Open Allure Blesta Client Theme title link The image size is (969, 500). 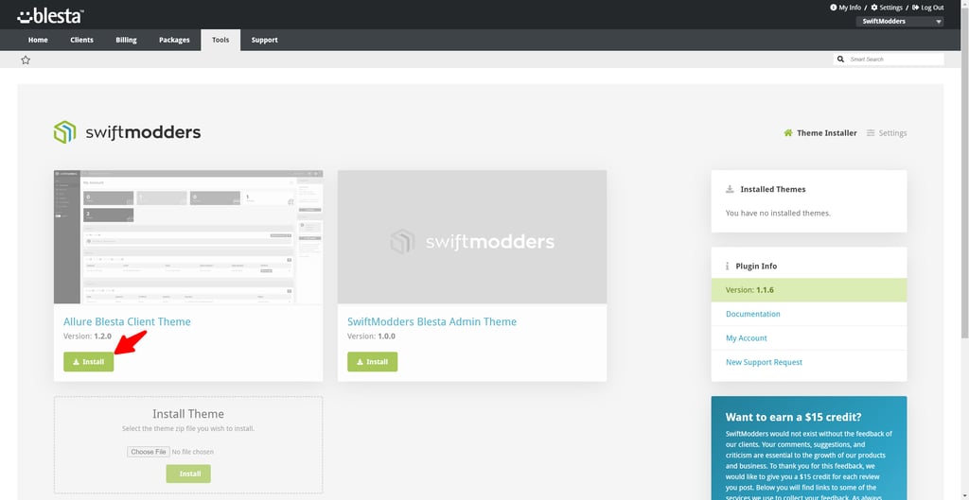point(127,321)
